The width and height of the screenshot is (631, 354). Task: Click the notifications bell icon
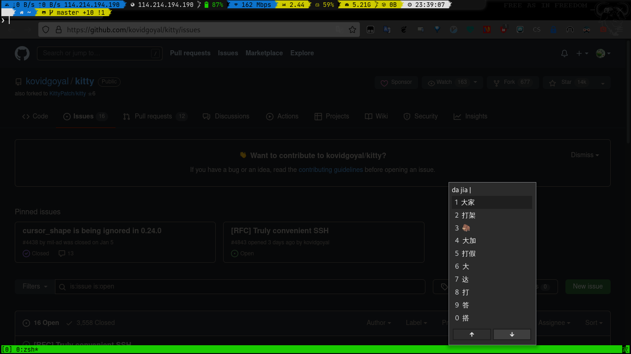click(x=564, y=53)
